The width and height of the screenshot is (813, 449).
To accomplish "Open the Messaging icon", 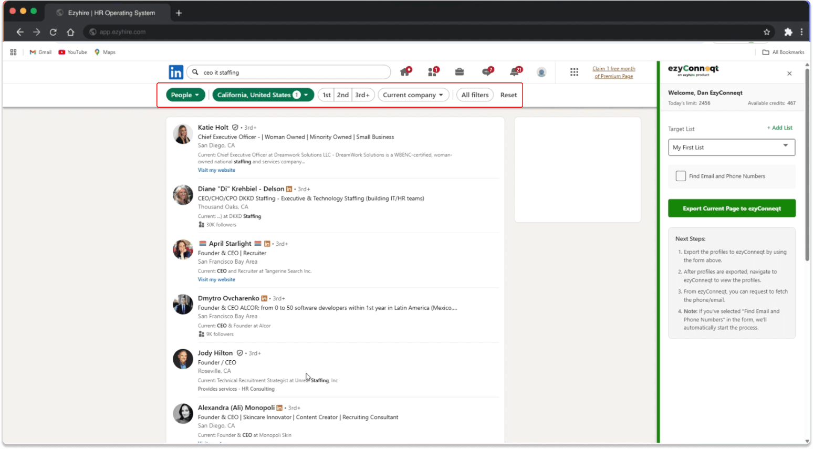I will (x=487, y=71).
